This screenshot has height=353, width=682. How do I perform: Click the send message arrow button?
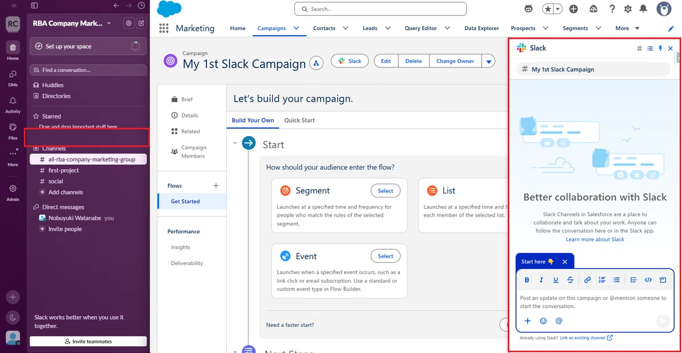click(663, 321)
